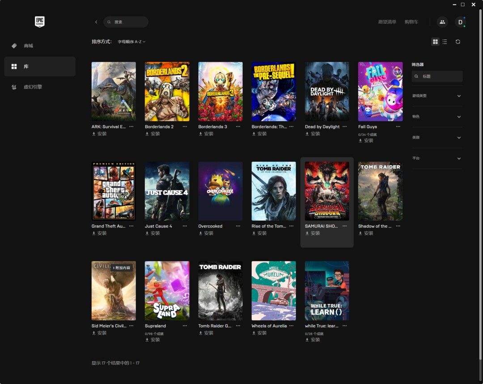The image size is (483, 384).
Task: Switch to grid view layout
Action: tap(435, 42)
